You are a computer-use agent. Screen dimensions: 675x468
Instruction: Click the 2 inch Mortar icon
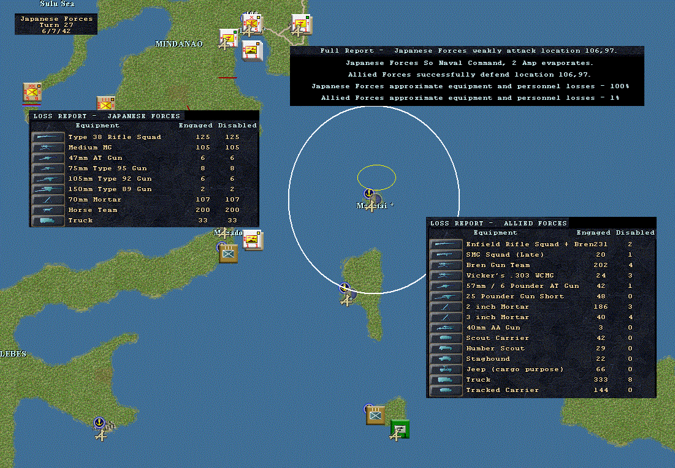click(446, 307)
